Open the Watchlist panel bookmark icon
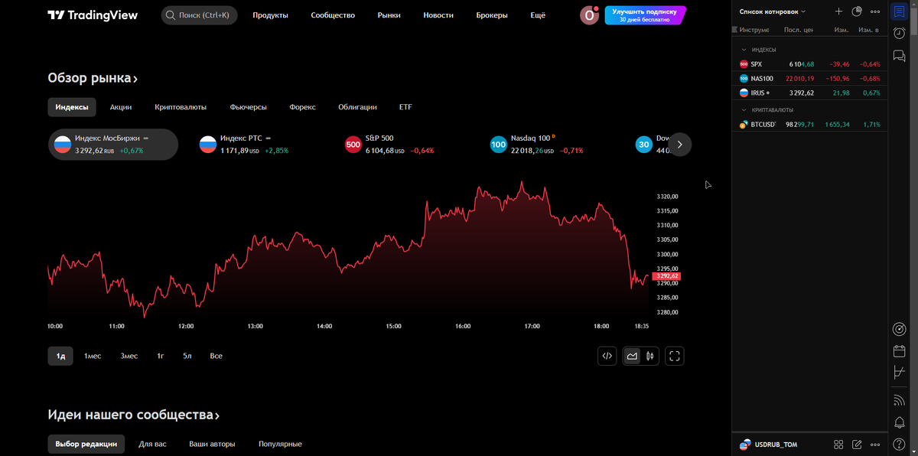The width and height of the screenshot is (918, 456). 899,11
